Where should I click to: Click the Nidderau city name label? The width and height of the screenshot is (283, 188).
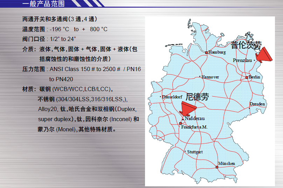[x=197, y=119]
